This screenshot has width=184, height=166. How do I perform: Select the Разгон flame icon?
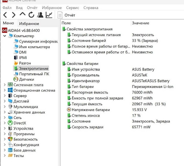pyautogui.click(x=16, y=63)
